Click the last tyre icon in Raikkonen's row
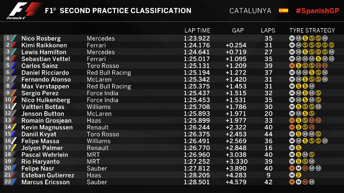 332,45
